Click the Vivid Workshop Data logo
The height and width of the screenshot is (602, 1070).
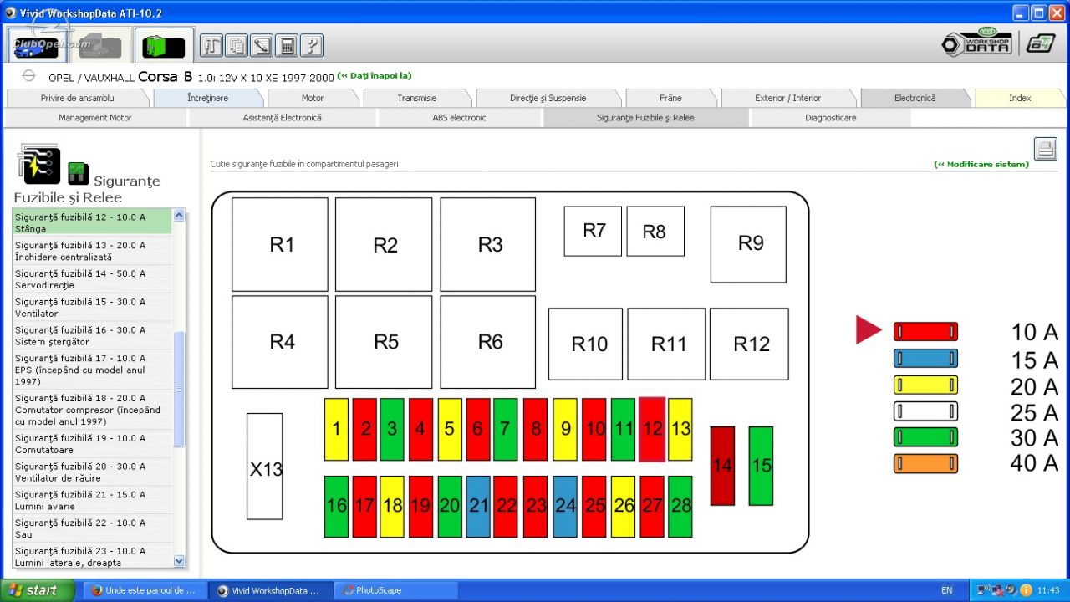[x=977, y=43]
